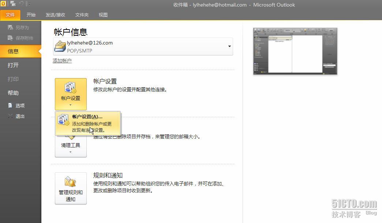This screenshot has height=223, width=382.
Task: Open the Customize Quick Access Toolbar arrow
Action: tap(29, 4)
